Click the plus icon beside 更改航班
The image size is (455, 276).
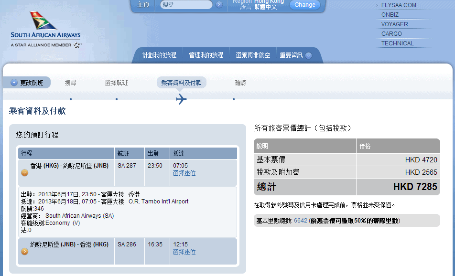[x=14, y=83]
